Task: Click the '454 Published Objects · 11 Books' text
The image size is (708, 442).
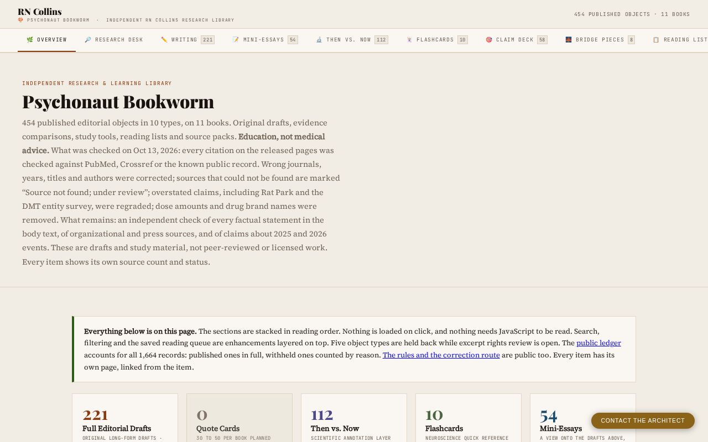Action: tap(632, 14)
